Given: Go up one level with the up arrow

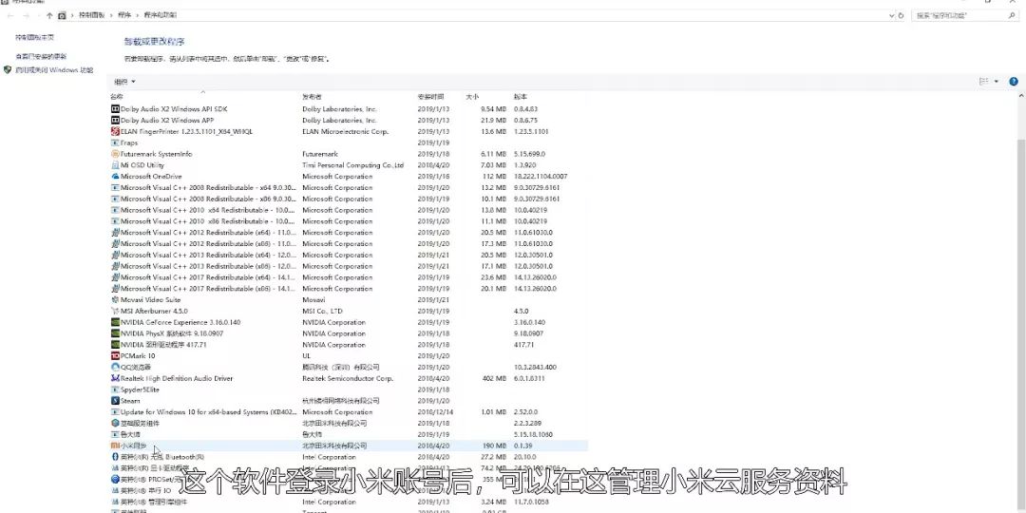Looking at the screenshot, I should tap(49, 15).
